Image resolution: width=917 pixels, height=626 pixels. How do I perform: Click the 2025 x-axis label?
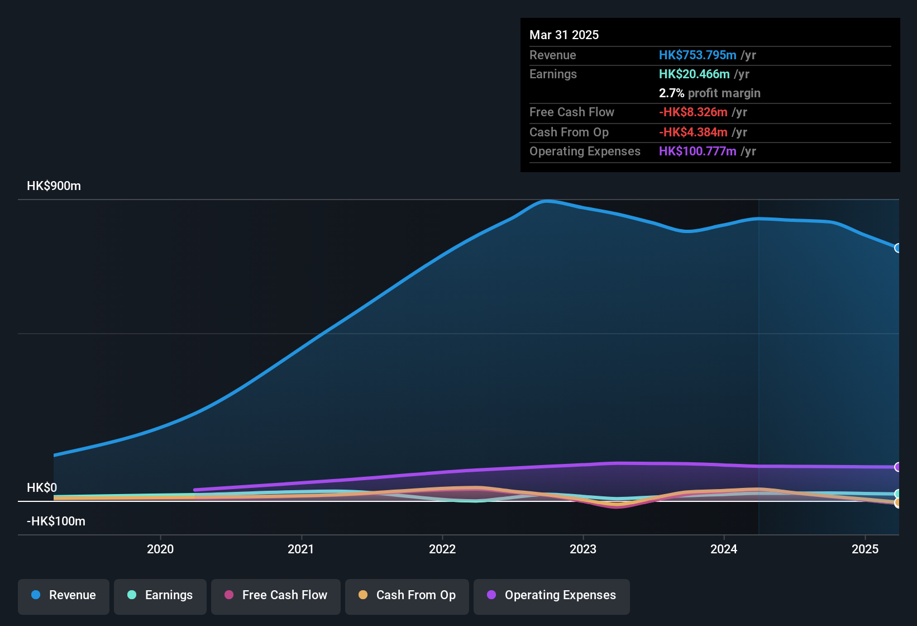click(865, 549)
